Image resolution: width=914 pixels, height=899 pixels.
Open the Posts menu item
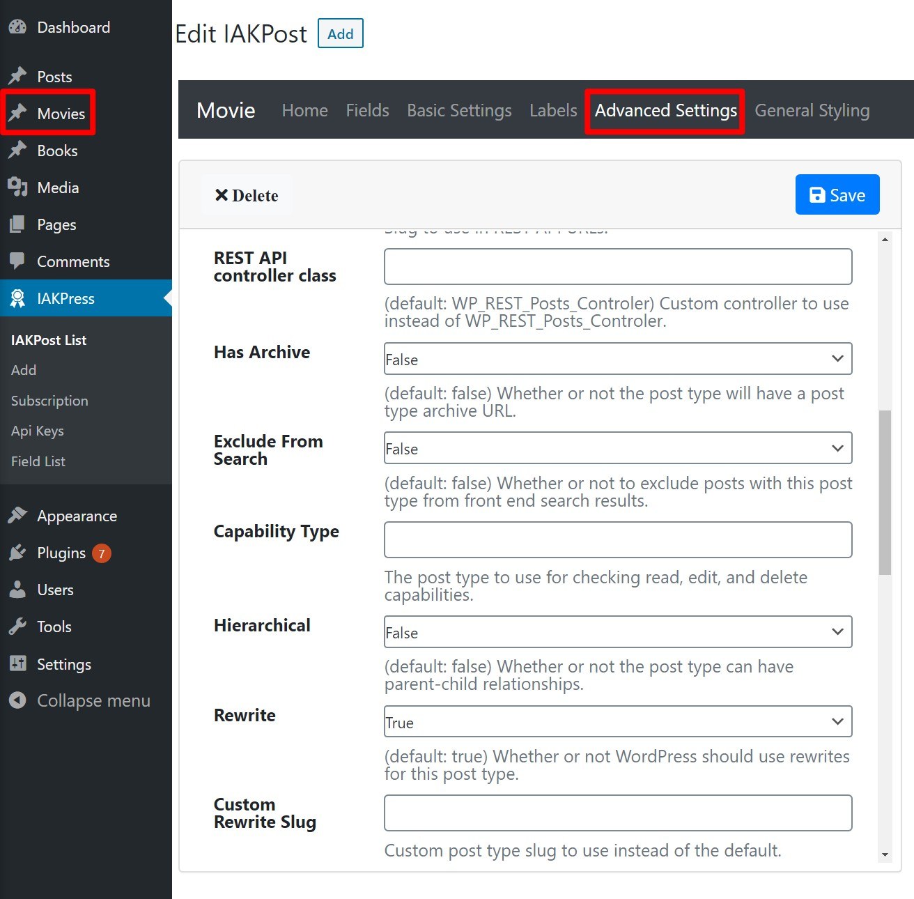[x=86, y=76]
